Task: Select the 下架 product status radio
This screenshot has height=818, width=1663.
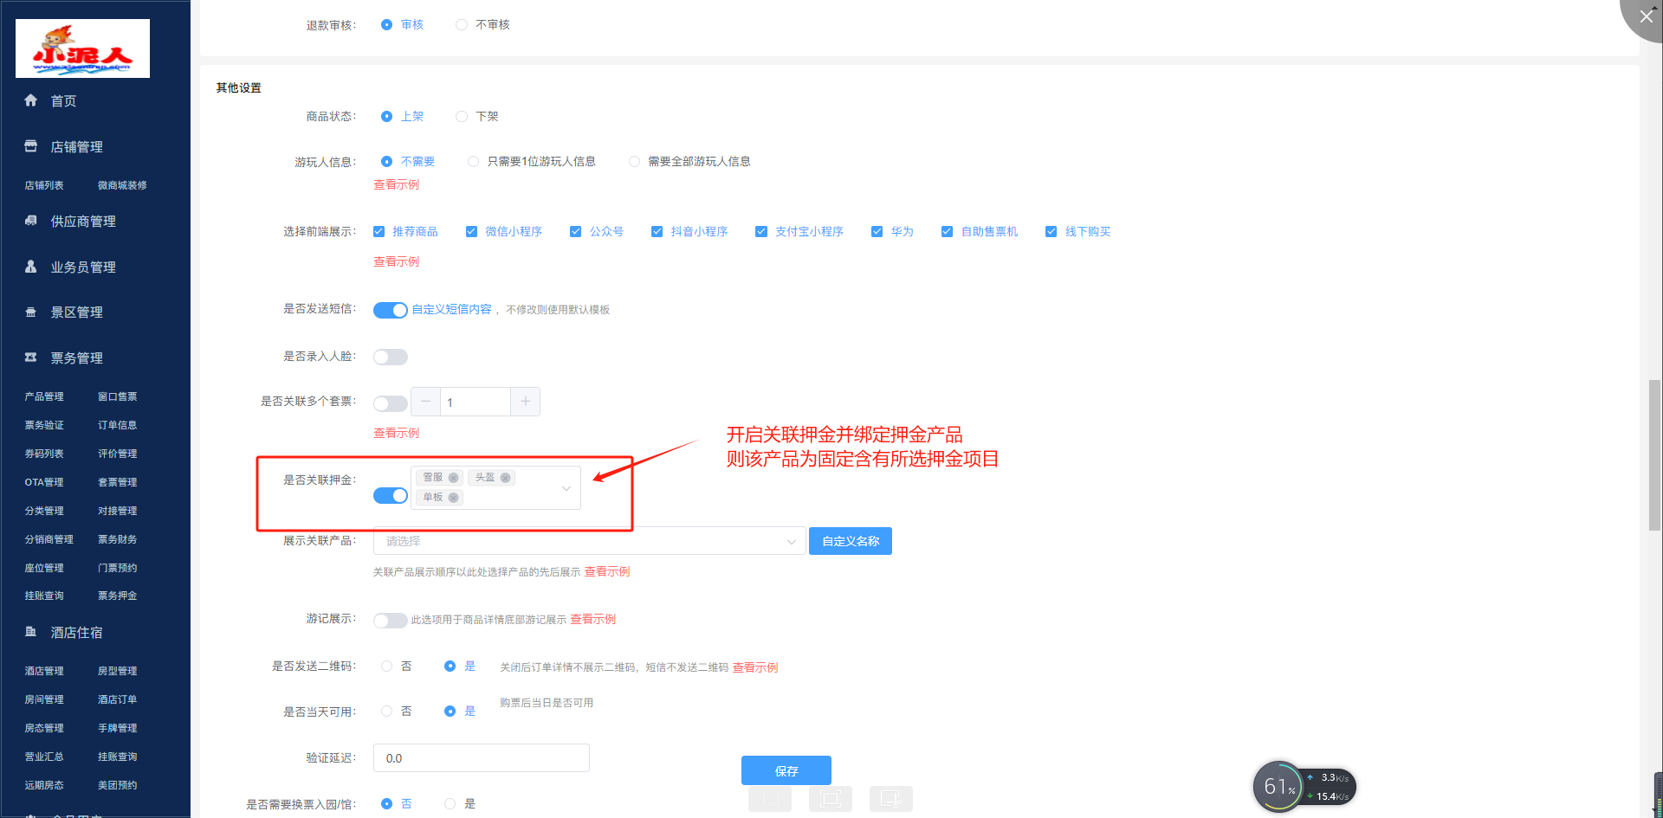Action: [x=462, y=117]
